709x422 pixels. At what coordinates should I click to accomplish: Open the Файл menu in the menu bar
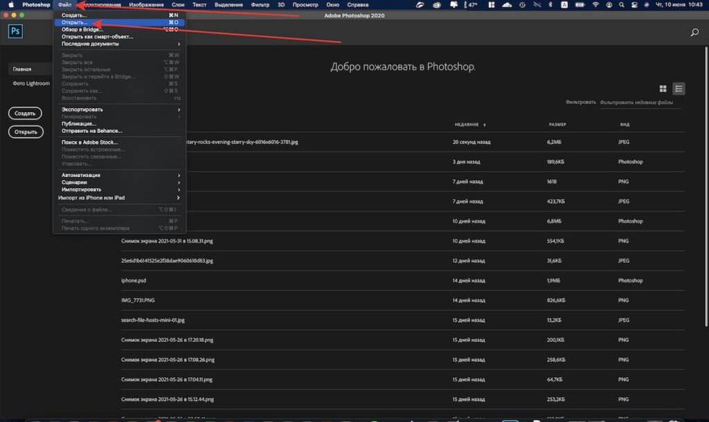coord(64,5)
